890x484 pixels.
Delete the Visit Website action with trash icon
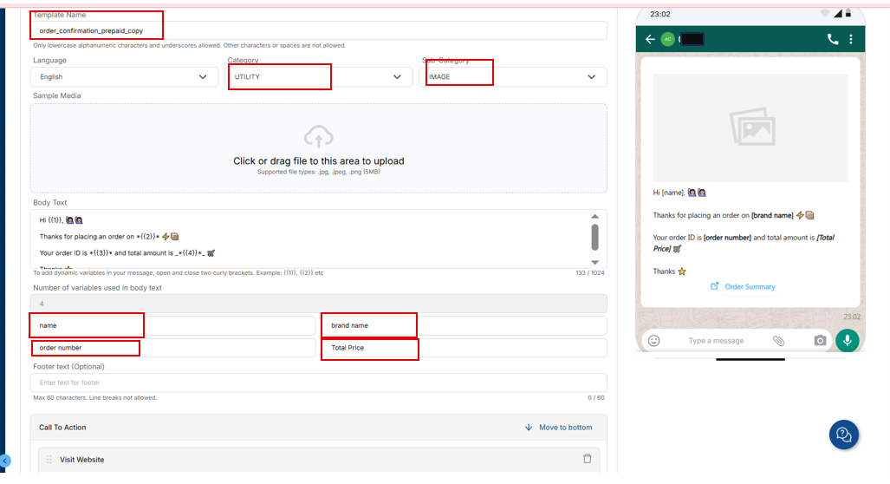pyautogui.click(x=587, y=459)
